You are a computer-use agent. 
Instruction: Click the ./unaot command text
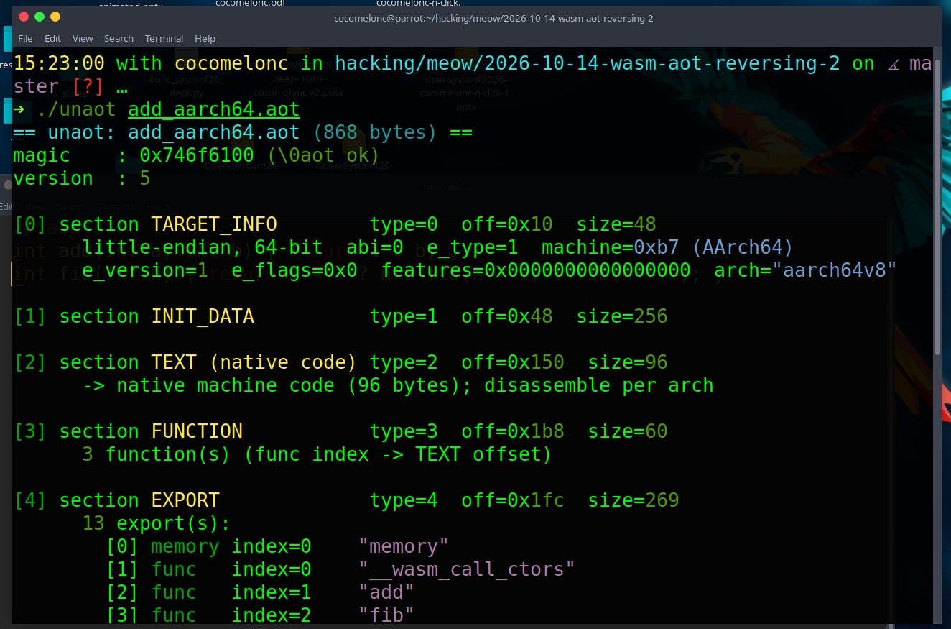click(x=76, y=110)
